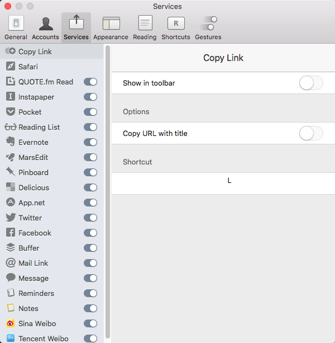Click the Delicious squares icon
The width and height of the screenshot is (335, 343).
click(11, 187)
